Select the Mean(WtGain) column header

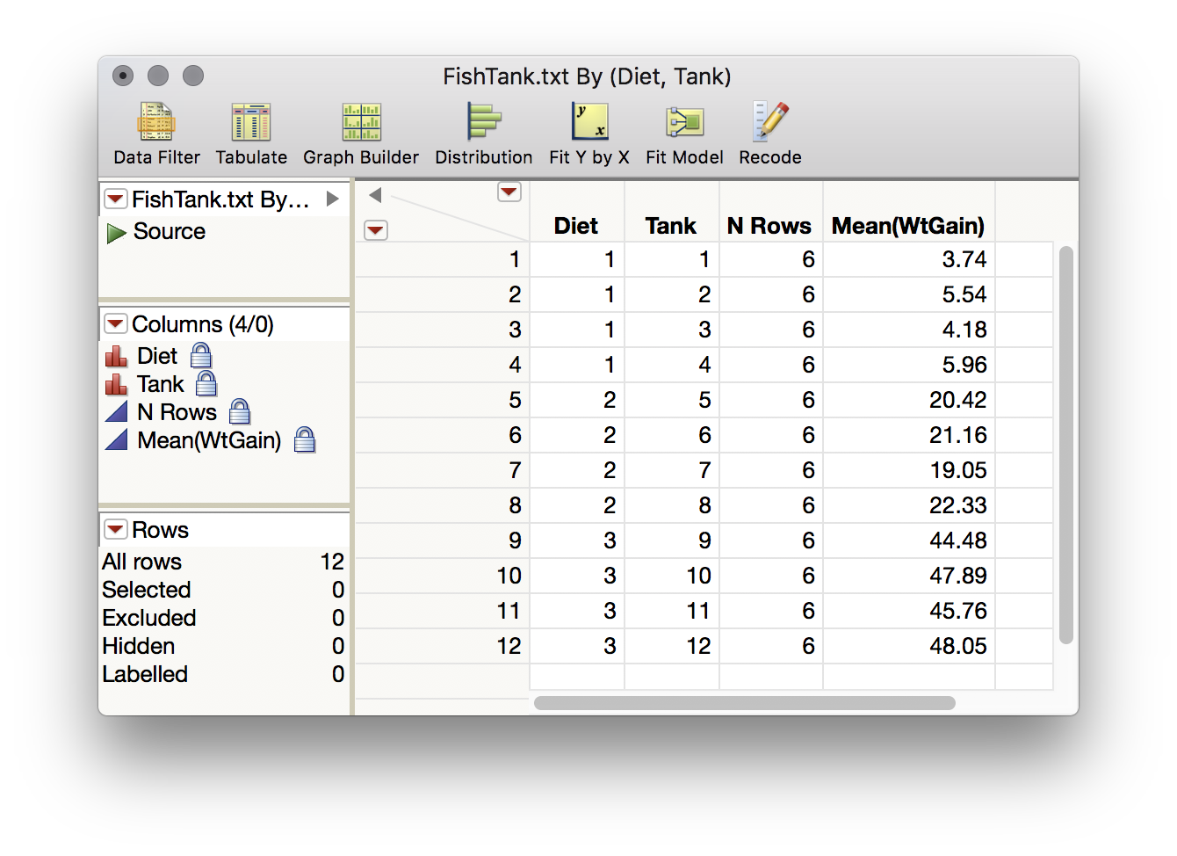click(x=908, y=226)
